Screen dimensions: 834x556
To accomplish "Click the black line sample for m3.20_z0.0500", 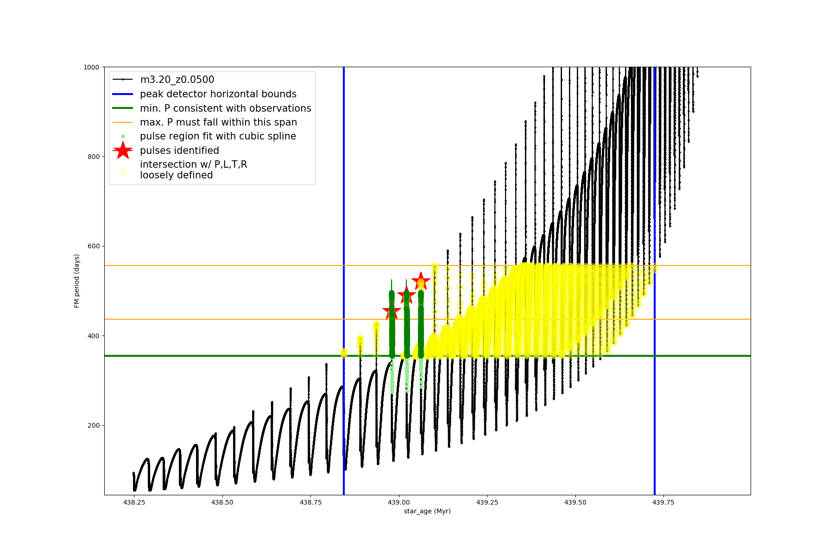I will click(123, 80).
